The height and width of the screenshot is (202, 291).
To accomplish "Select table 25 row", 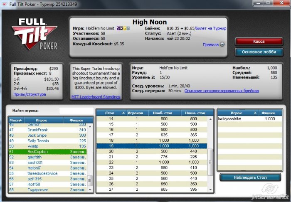I will [x=152, y=179].
